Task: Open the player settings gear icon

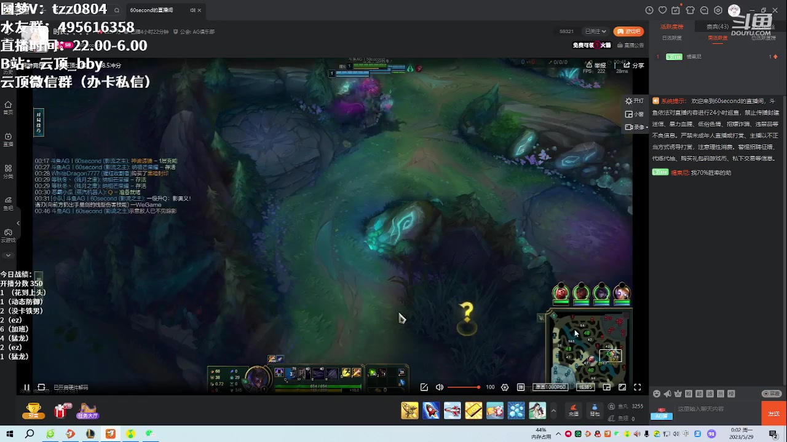Action: (x=505, y=387)
